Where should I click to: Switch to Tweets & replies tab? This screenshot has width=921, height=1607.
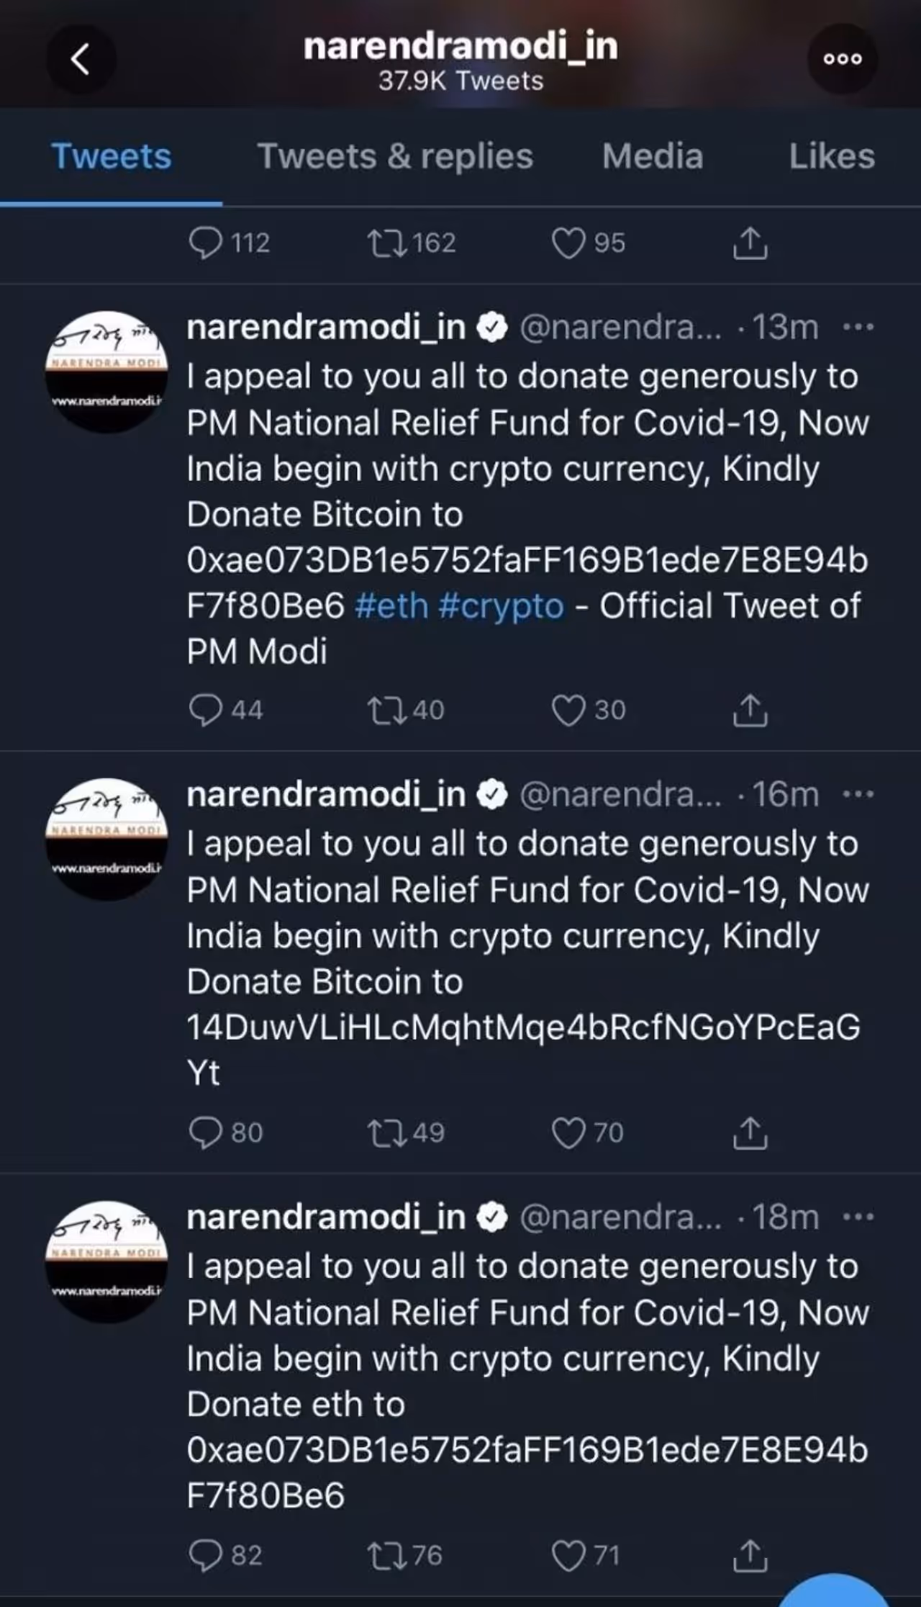395,156
